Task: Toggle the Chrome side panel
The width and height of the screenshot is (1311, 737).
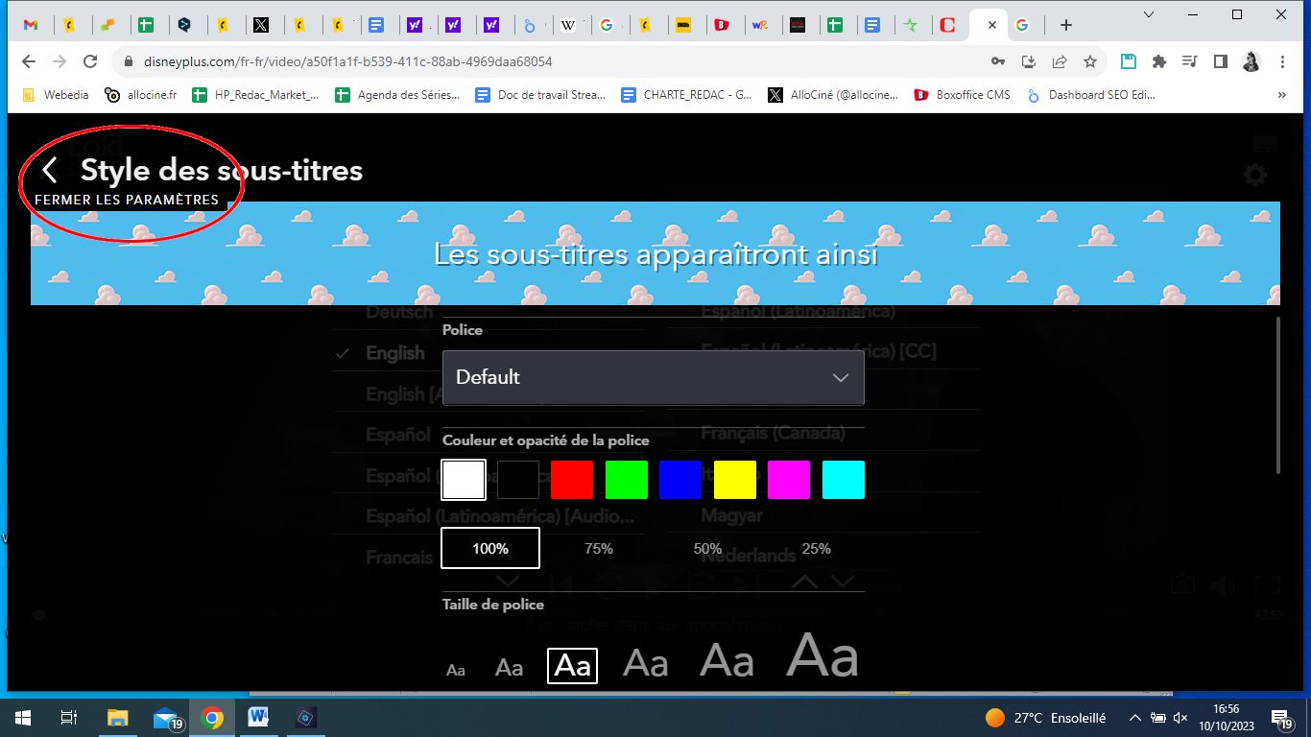Action: point(1220,61)
